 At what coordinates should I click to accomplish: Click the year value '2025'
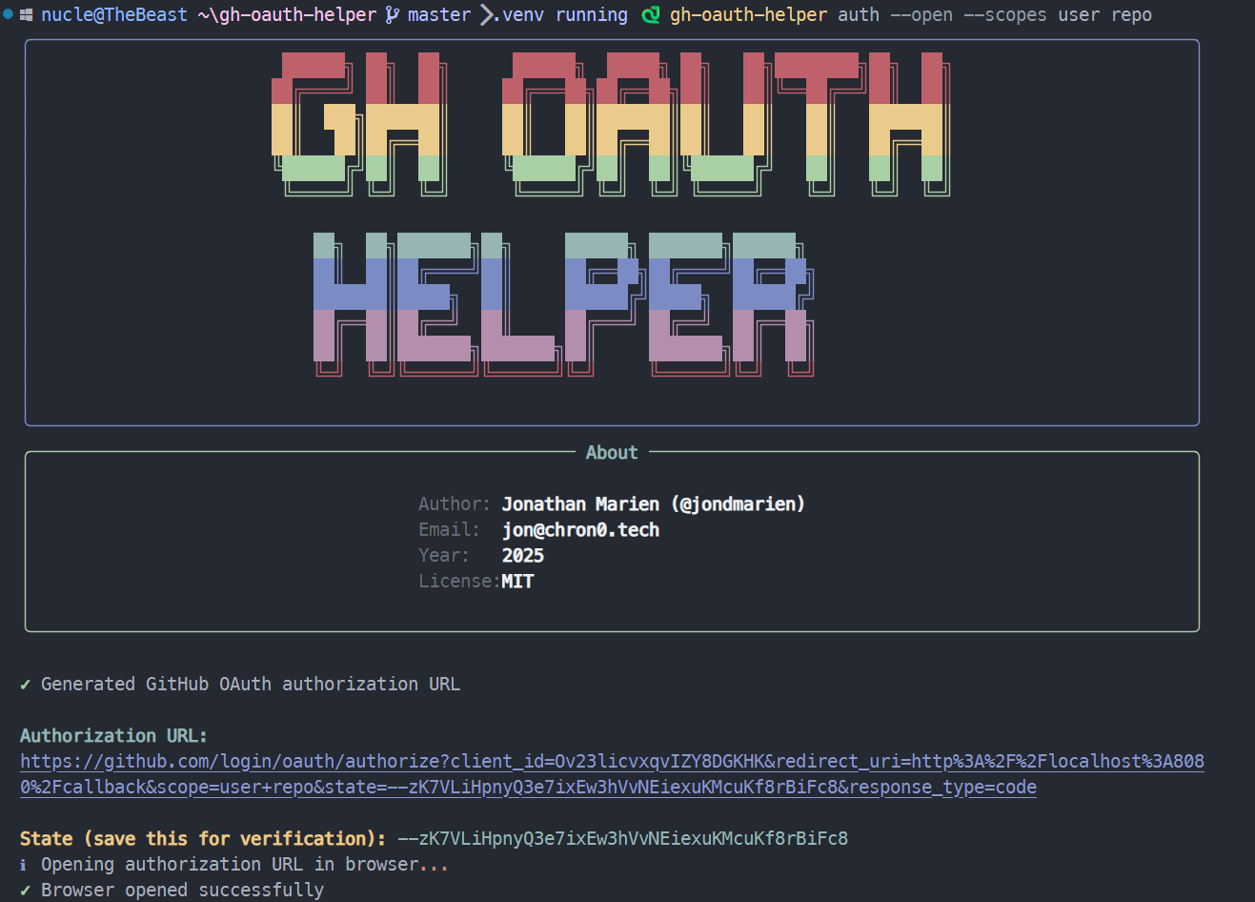pos(523,555)
